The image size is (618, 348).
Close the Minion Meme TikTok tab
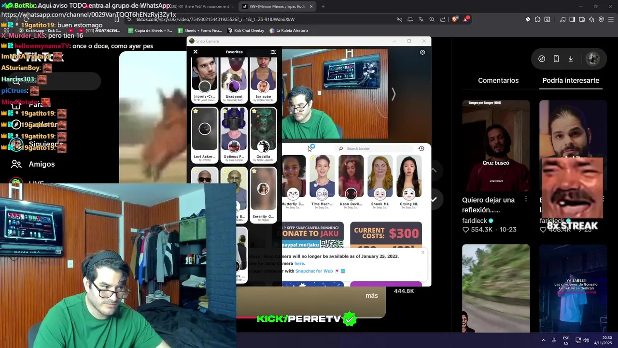point(311,6)
